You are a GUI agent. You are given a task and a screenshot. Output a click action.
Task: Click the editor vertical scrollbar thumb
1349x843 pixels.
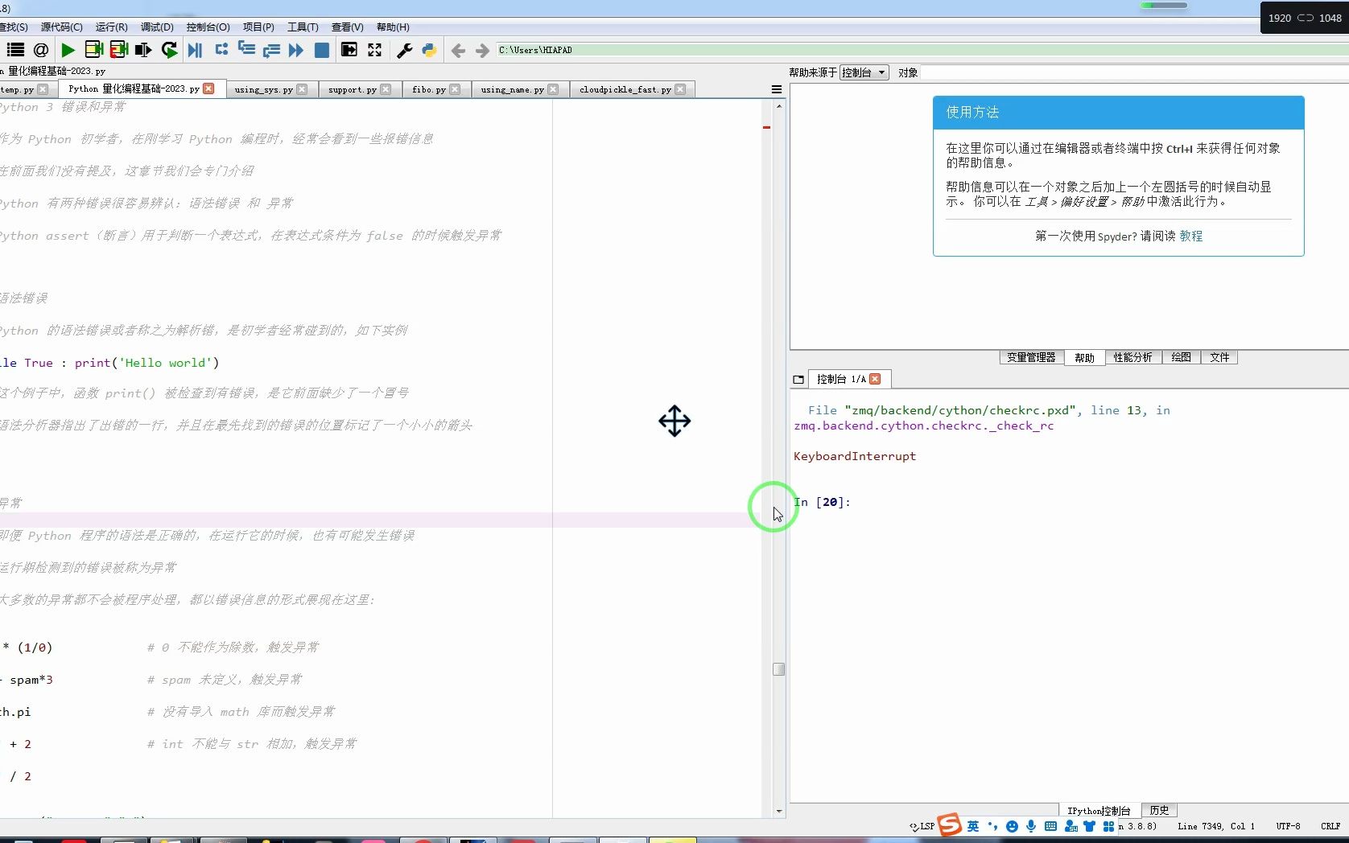coord(778,669)
